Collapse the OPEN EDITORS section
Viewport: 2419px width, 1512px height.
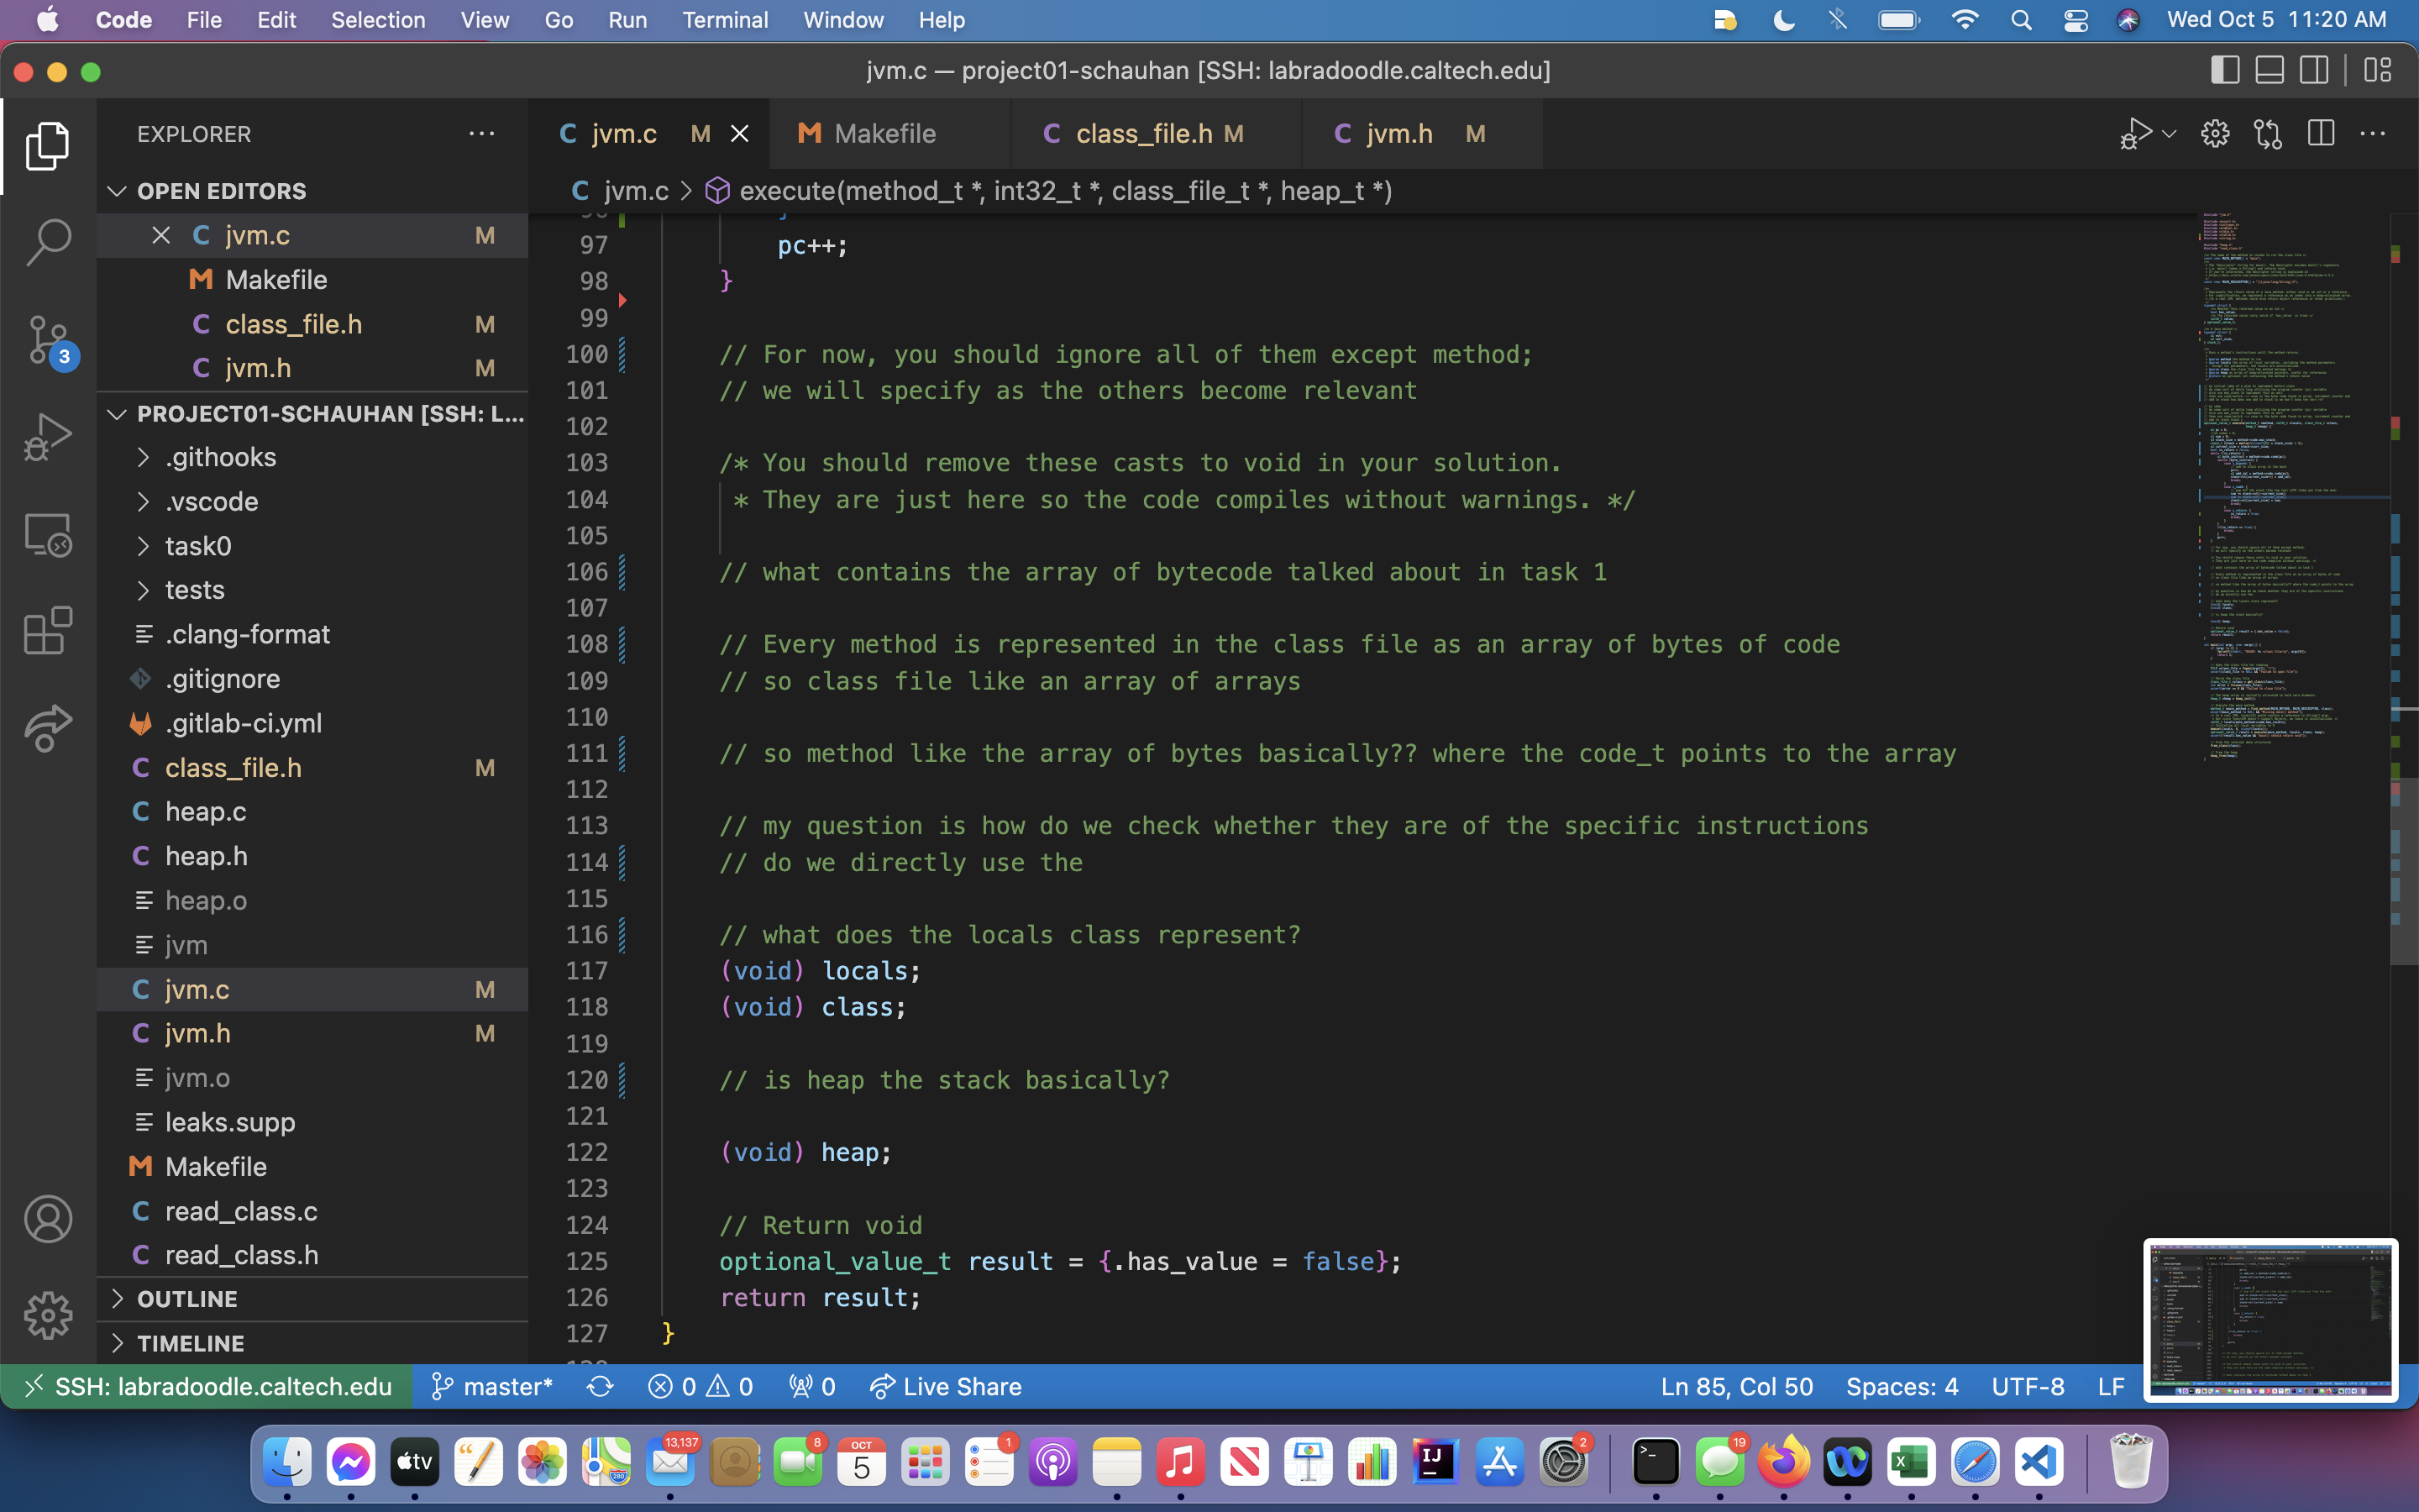[221, 190]
